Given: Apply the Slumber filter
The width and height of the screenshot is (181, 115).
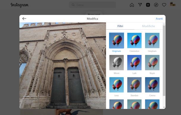Looking at the screenshot, I should pos(134,85).
